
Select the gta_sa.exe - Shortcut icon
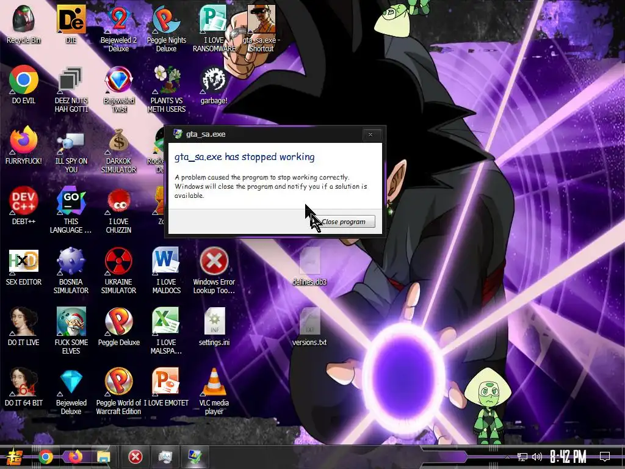[x=261, y=19]
